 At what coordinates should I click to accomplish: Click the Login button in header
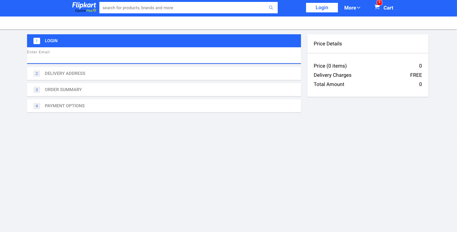322,8
